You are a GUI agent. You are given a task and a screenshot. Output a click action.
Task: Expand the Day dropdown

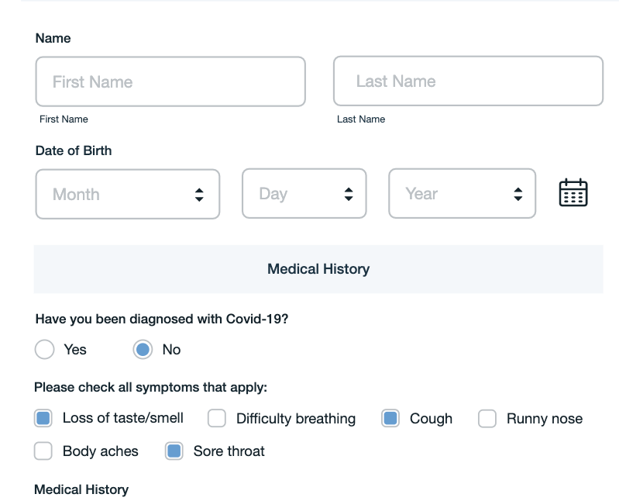(348, 194)
